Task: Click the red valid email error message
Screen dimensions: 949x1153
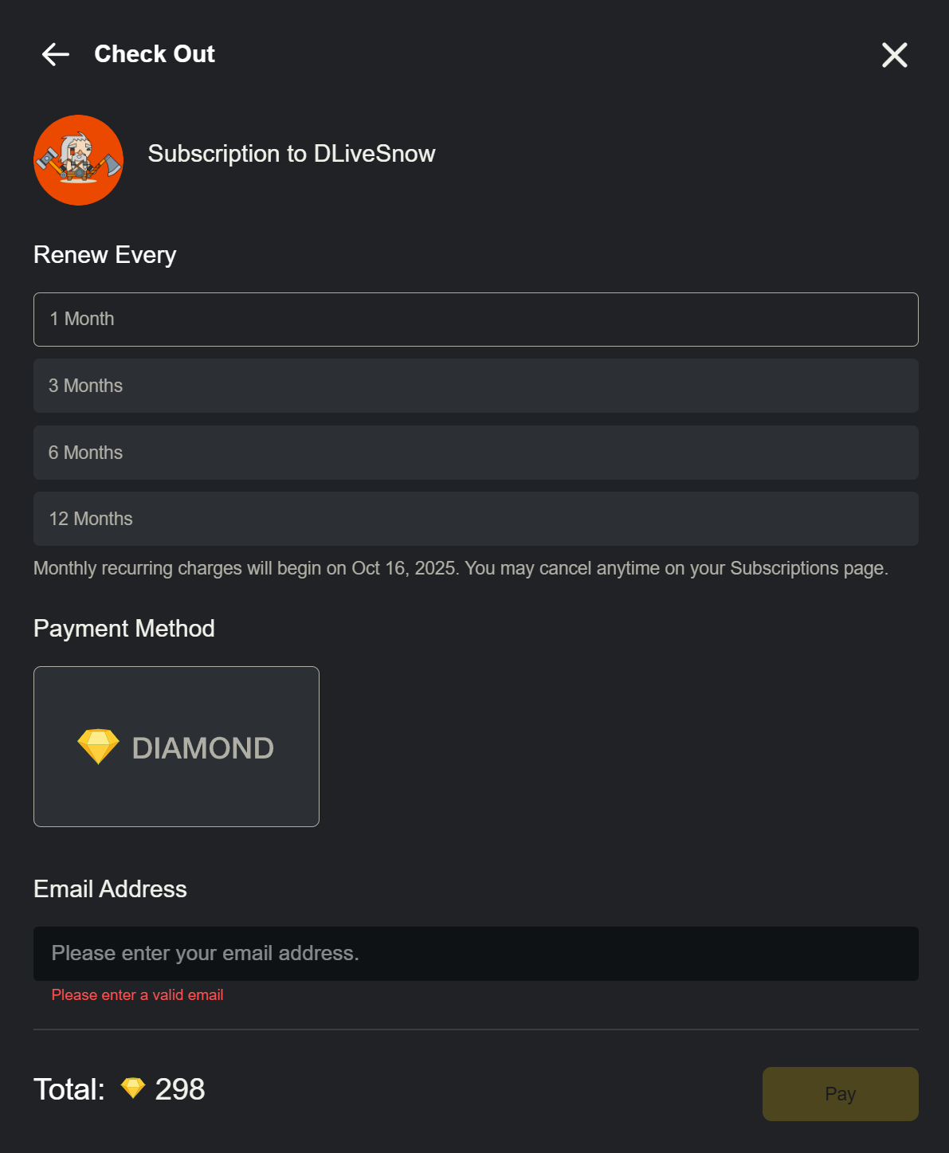Action: point(137,995)
